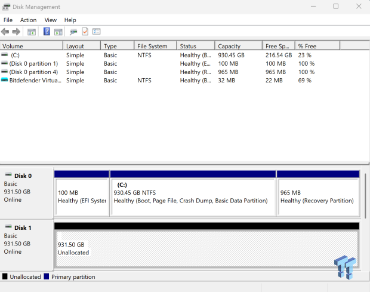The image size is (370, 292).
Task: Click the 23 % free cell
Action: tap(304, 56)
